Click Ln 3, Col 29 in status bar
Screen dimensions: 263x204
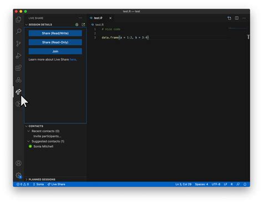click(x=183, y=184)
